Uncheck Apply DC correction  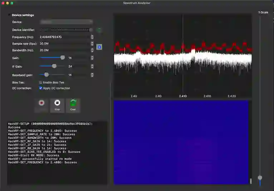click(41, 88)
